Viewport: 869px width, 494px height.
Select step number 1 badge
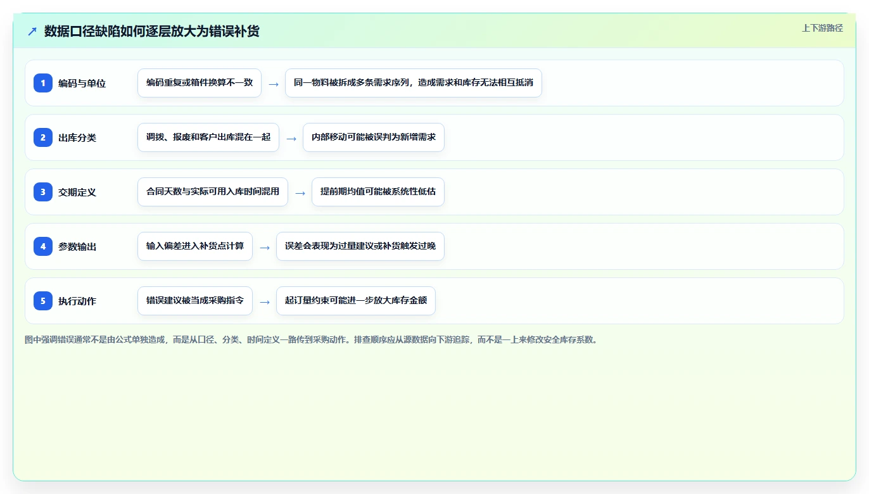43,83
